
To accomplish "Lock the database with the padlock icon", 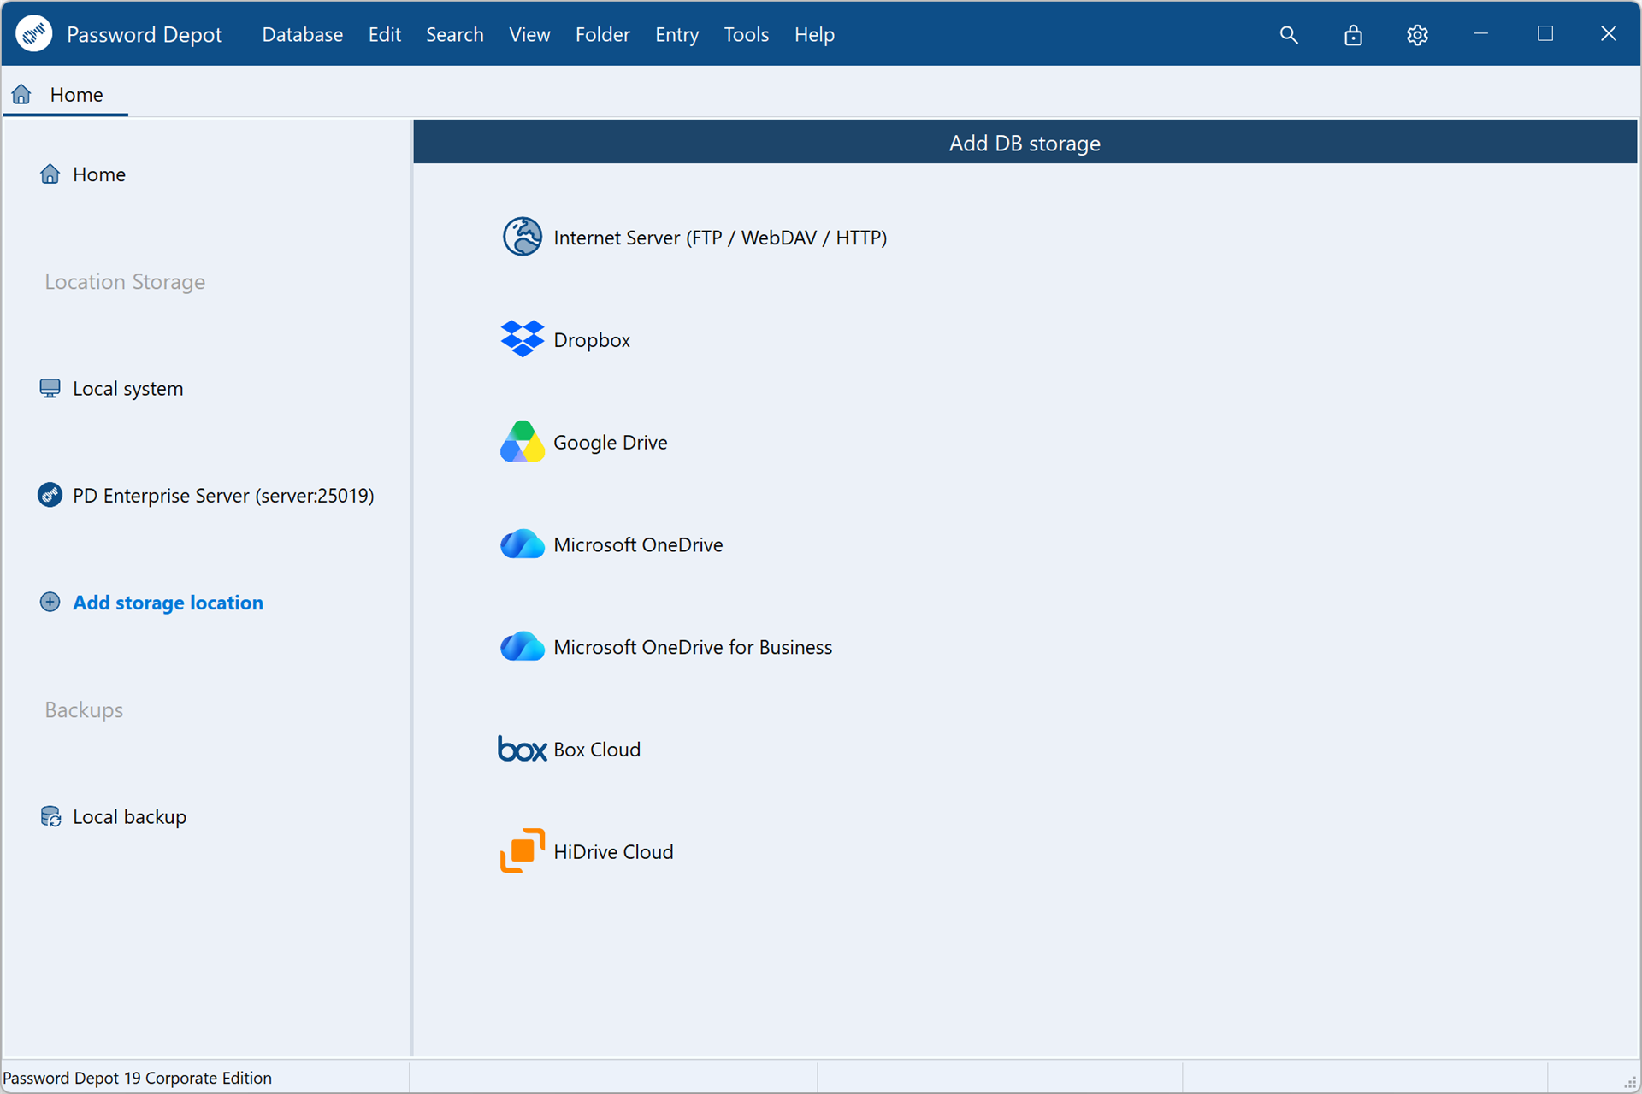I will tap(1353, 35).
